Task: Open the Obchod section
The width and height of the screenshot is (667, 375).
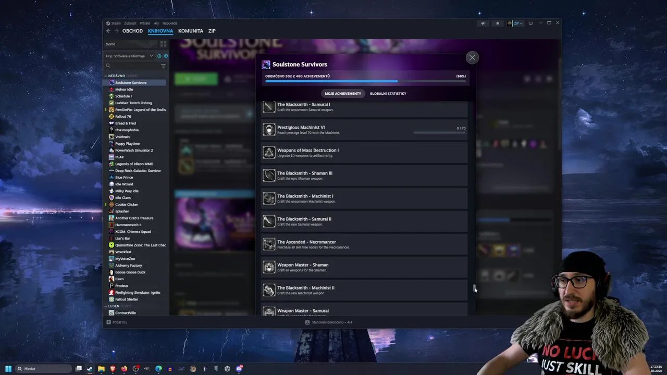Action: 132,31
